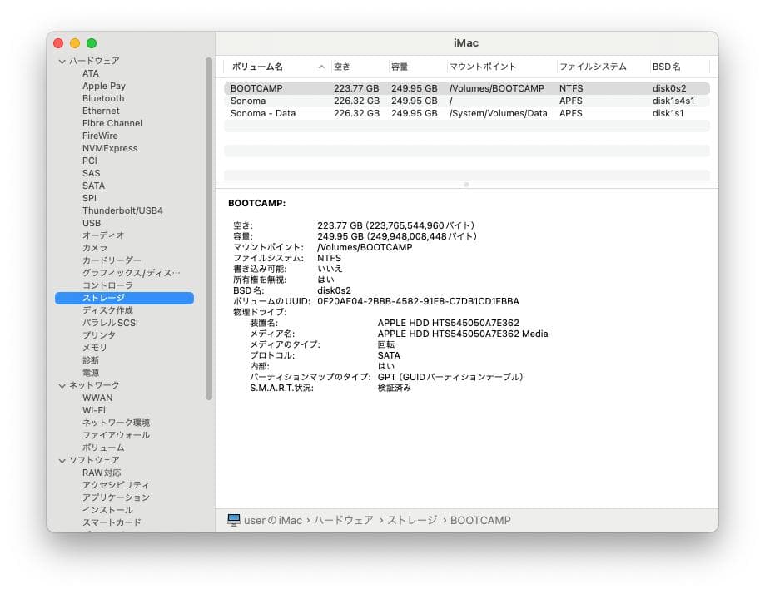Select カメラ in the sidebar

[x=93, y=248]
